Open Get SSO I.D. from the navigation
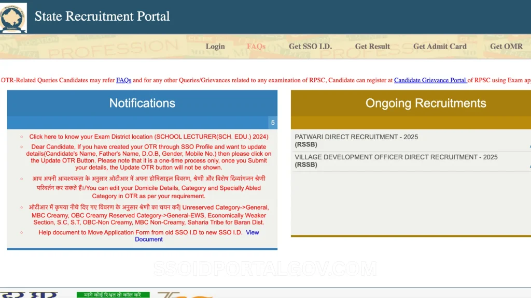The image size is (531, 298). [x=311, y=47]
